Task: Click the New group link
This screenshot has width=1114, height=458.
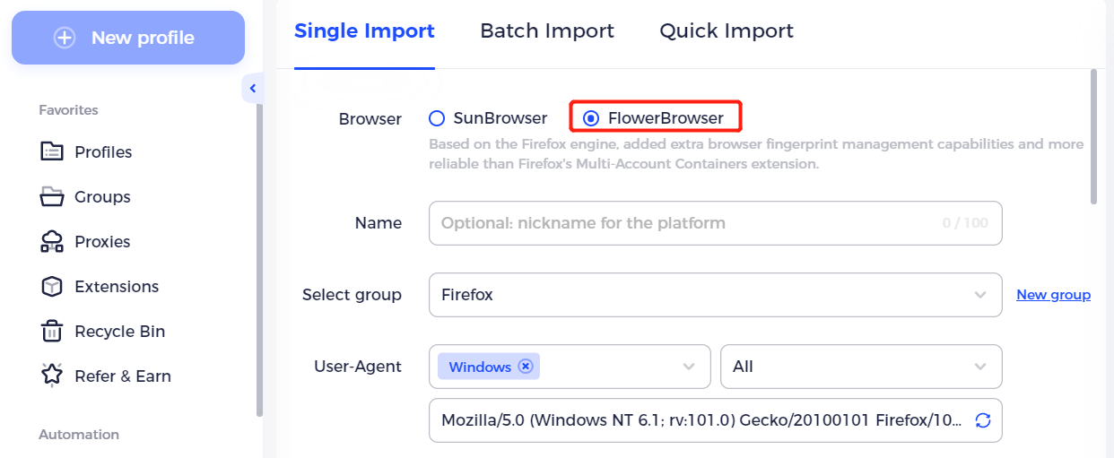Action: (x=1053, y=295)
